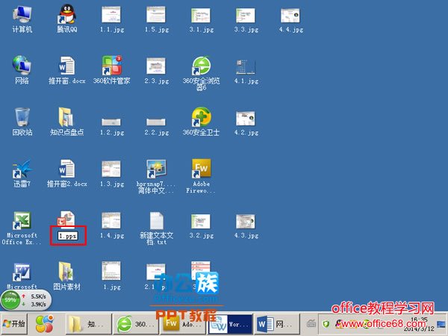Click the keyboard input-method tray icon
The image size is (448, 336).
click(x=311, y=323)
